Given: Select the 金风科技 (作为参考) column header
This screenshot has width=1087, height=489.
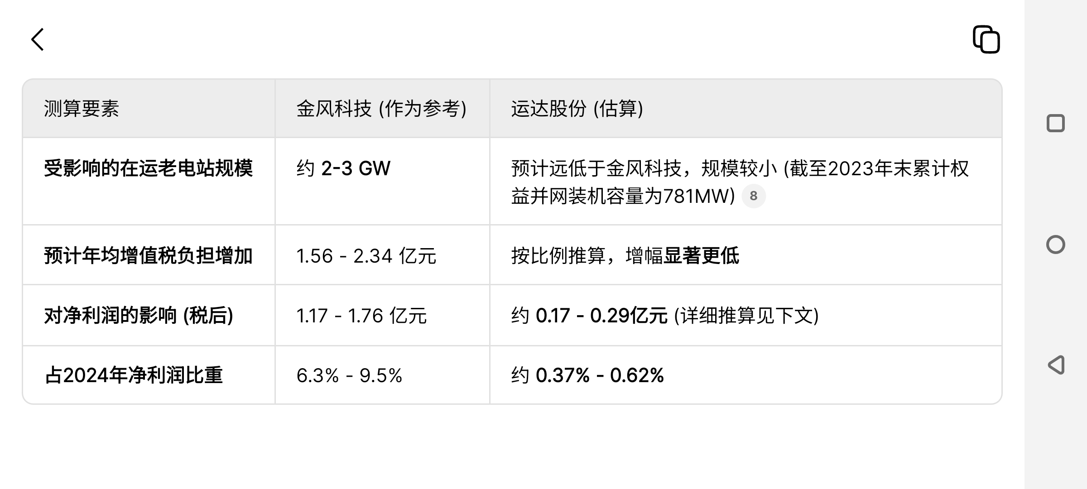Looking at the screenshot, I should pos(381,109).
